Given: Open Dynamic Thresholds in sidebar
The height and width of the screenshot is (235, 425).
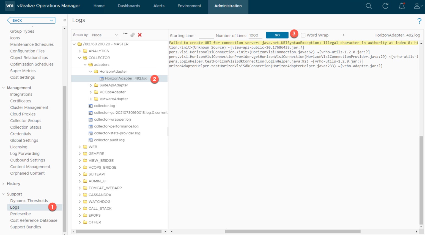Looking at the screenshot, I should [29, 201].
